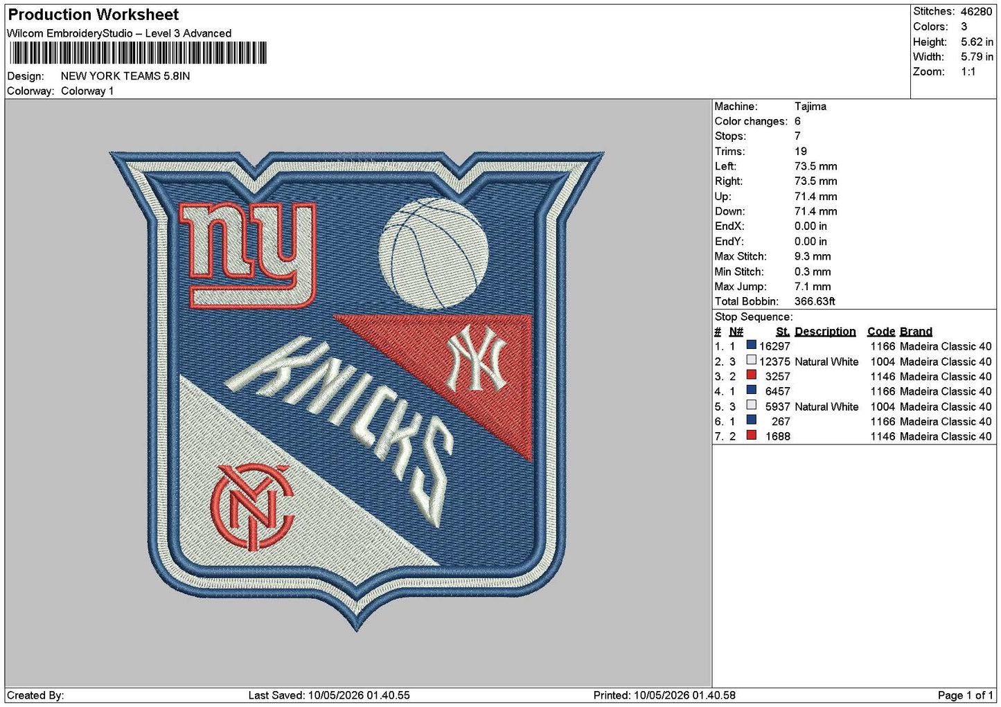
Task: Click code 1146 in stop row 7
Action: pos(883,436)
